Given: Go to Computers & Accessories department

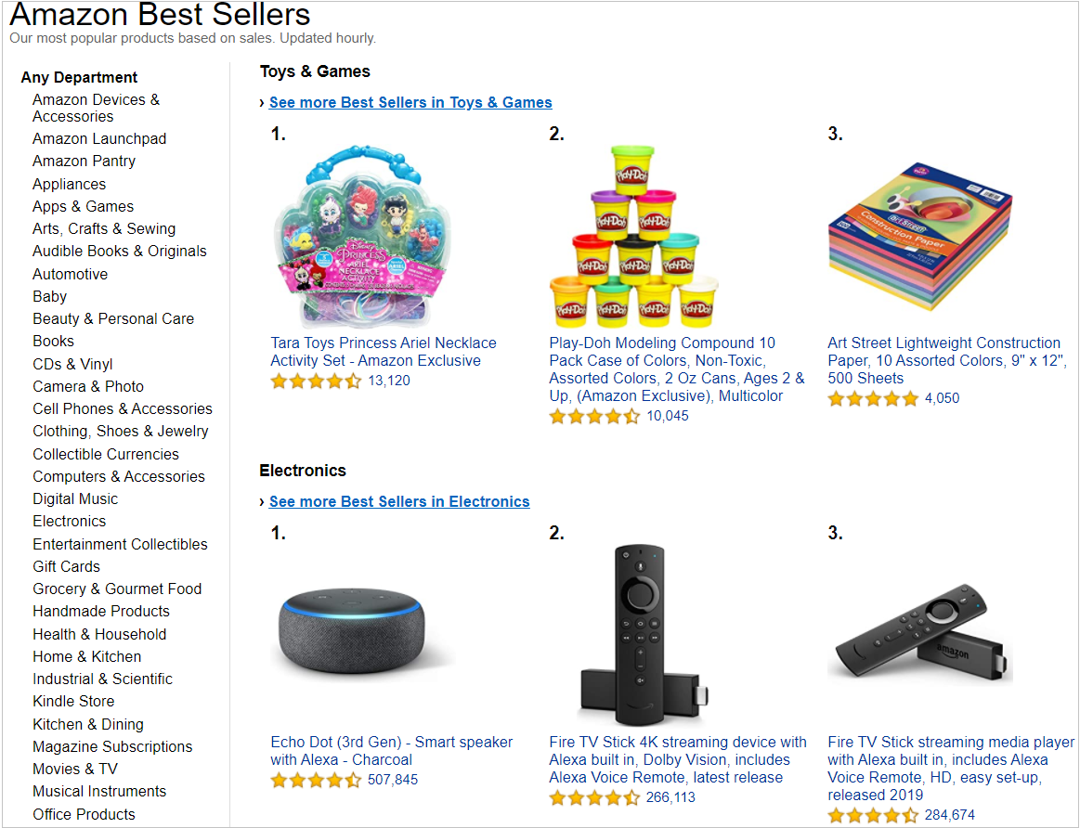Looking at the screenshot, I should point(119,476).
